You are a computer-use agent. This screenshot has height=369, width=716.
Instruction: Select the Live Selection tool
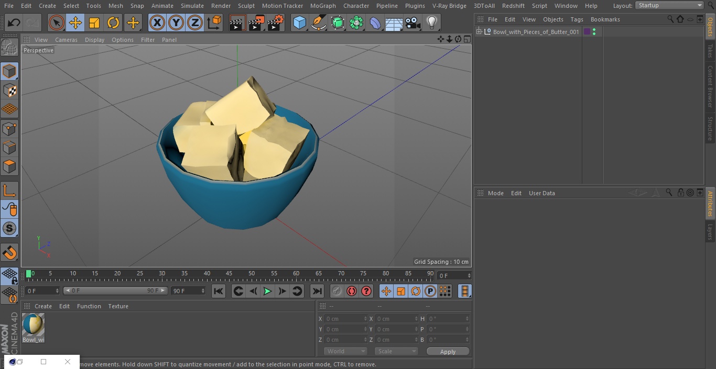tap(57, 23)
